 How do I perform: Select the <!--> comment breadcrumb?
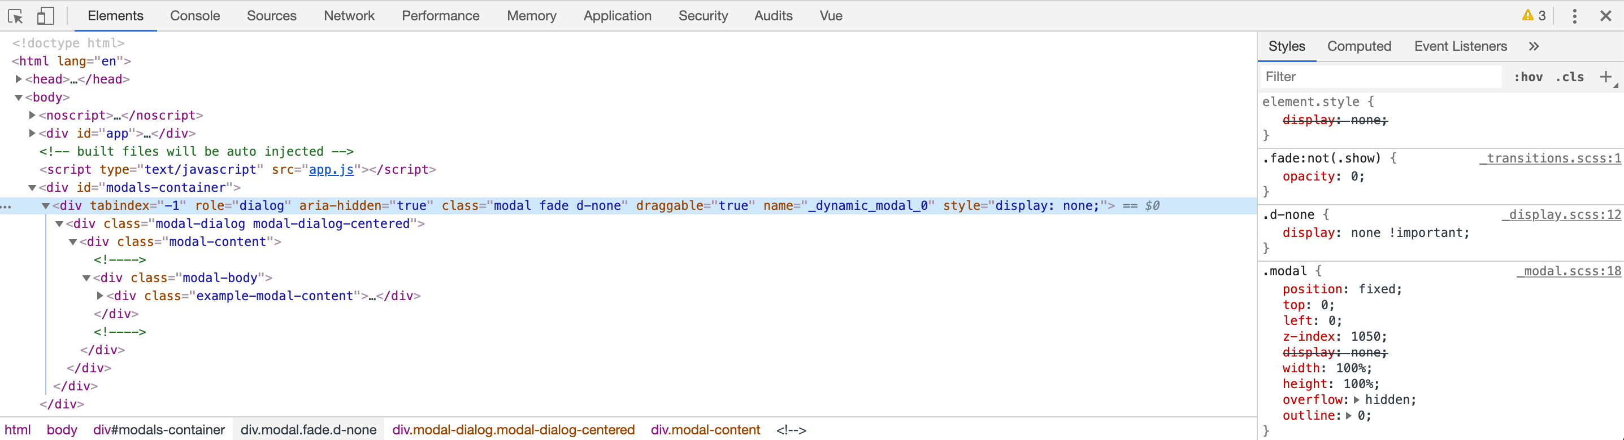[x=791, y=430]
